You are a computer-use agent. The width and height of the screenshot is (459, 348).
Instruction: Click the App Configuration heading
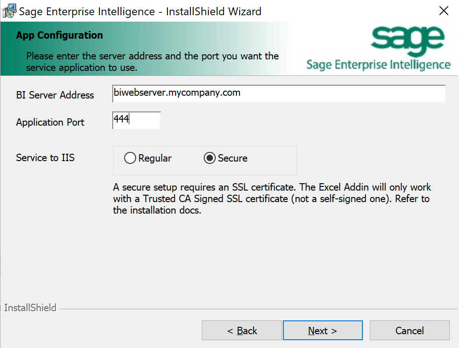click(59, 35)
